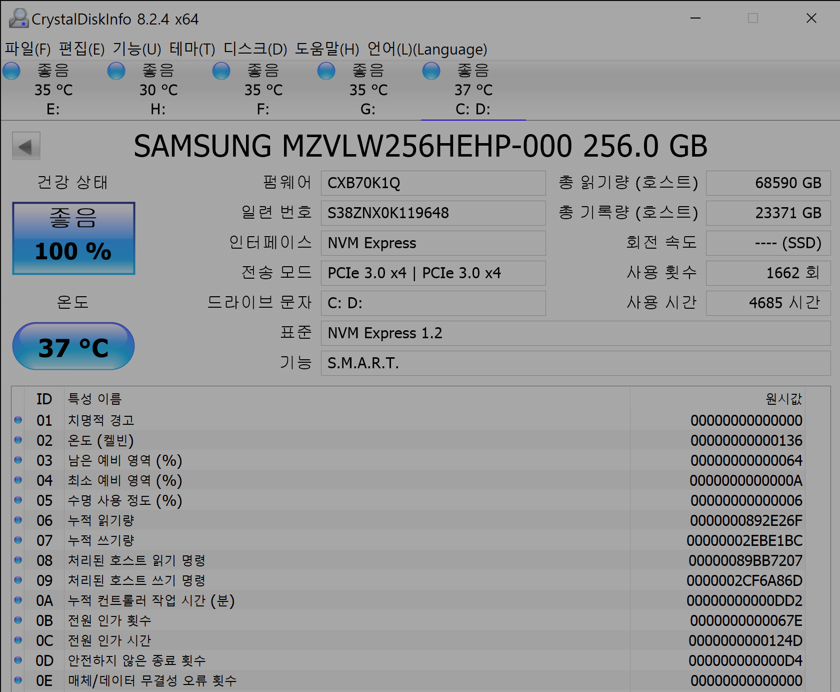Click status dot for attribute 0D 안전하지 않은 종료
Viewport: 840px width, 692px height.
point(18,660)
